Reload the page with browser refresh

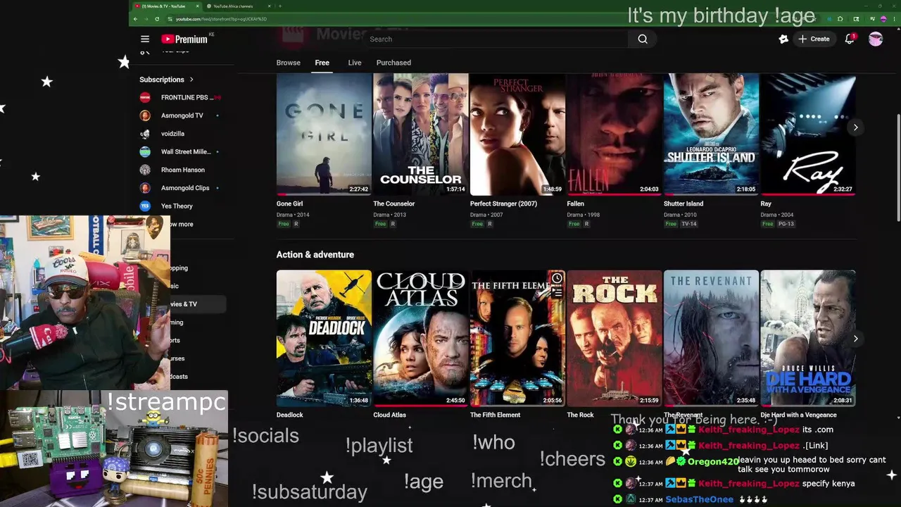tap(156, 19)
